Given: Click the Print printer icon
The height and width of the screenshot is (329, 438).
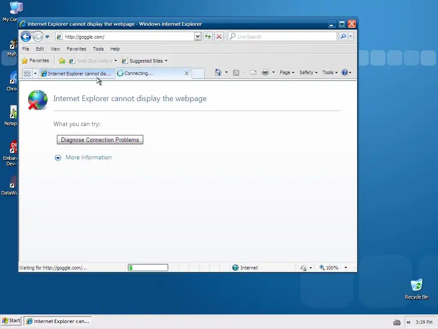Looking at the screenshot, I should (265, 73).
